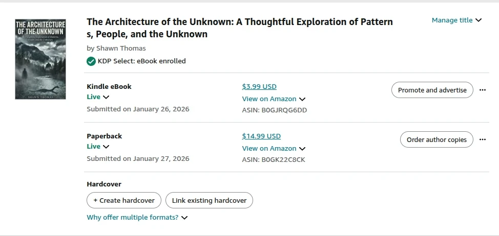This screenshot has width=499, height=236.
Task: Click the Kindle ASIN B0GJRQG6DD text
Action: pos(274,110)
